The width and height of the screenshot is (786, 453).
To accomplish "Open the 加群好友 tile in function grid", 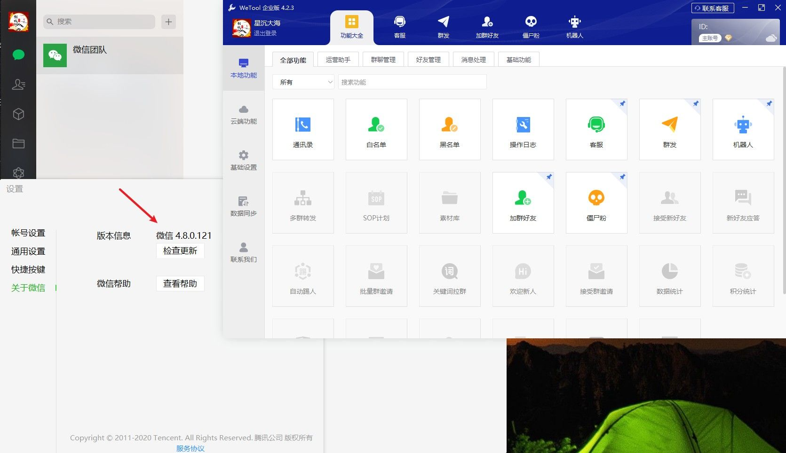I will point(523,203).
